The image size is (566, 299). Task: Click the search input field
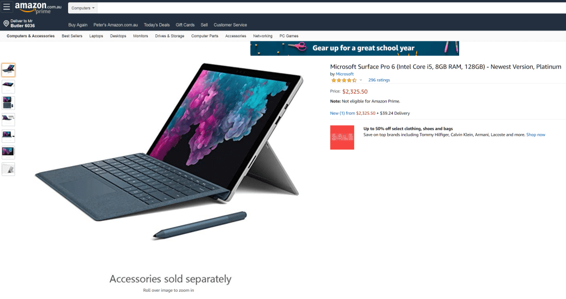pos(331,8)
